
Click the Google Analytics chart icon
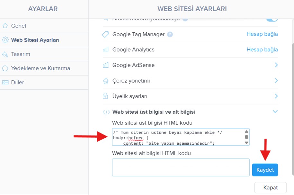coord(105,50)
